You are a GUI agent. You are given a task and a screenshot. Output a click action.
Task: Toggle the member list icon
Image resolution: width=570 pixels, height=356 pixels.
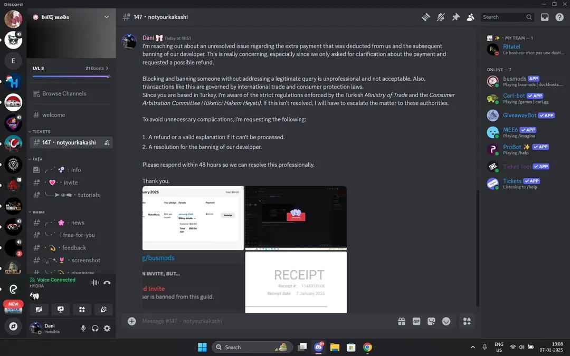(470, 17)
